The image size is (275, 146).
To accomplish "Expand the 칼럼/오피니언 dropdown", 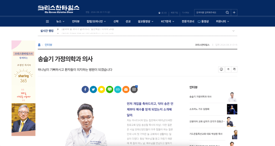I will click(x=96, y=21).
